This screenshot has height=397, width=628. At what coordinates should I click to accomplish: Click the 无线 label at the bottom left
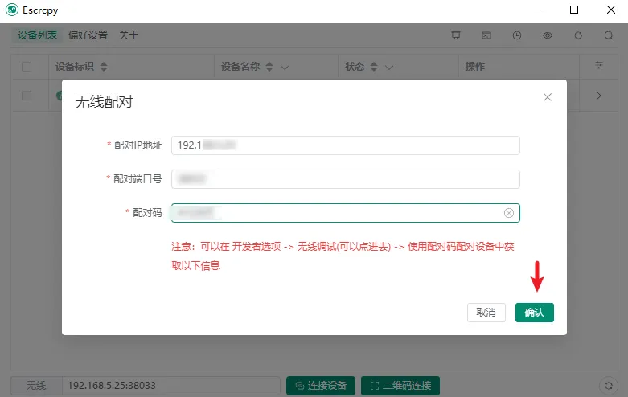[36, 386]
